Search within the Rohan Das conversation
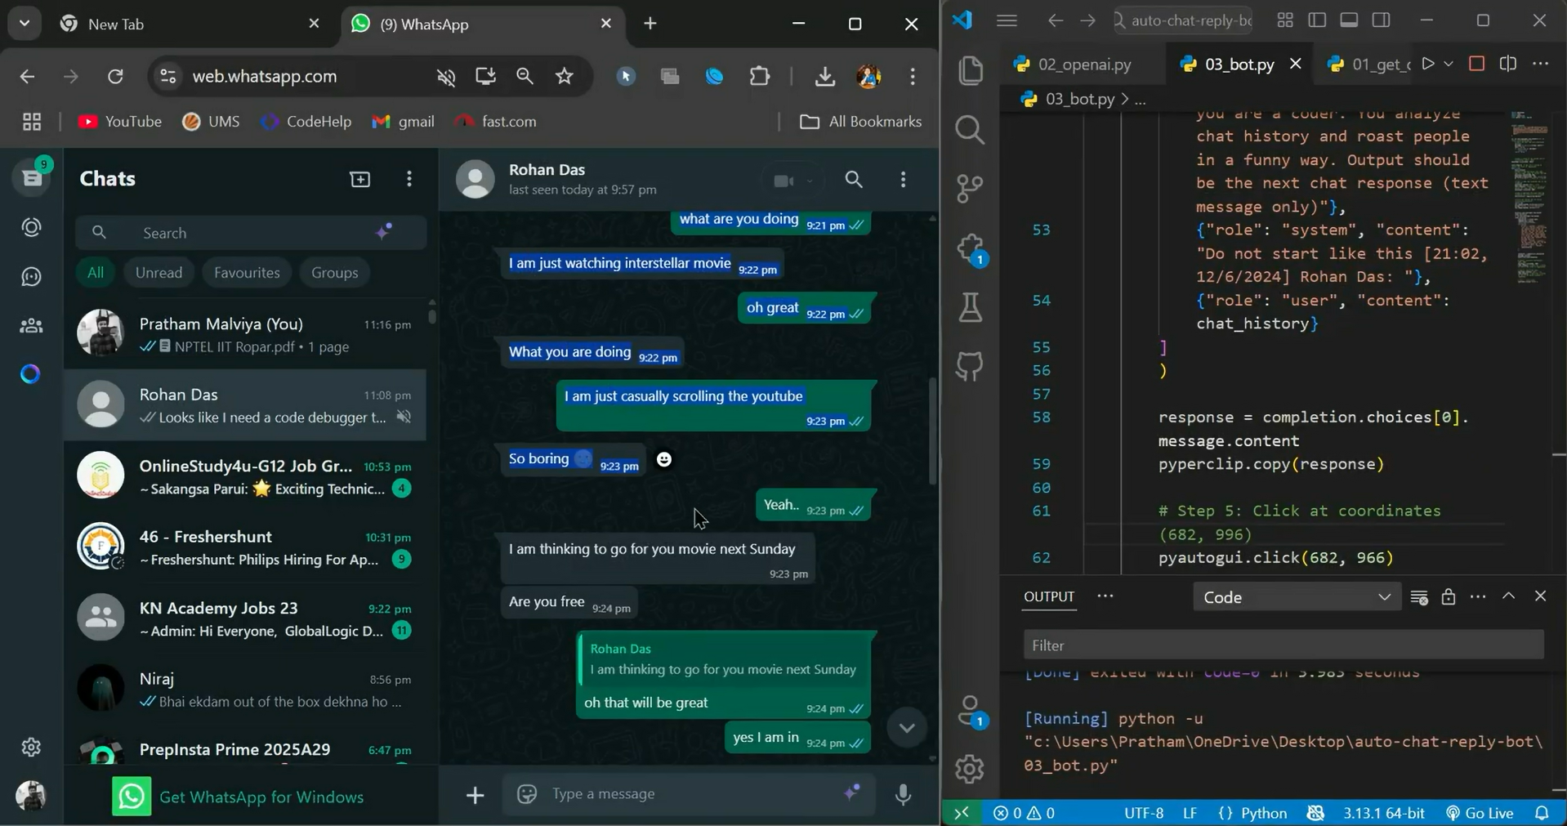The width and height of the screenshot is (1567, 826). pyautogui.click(x=854, y=180)
